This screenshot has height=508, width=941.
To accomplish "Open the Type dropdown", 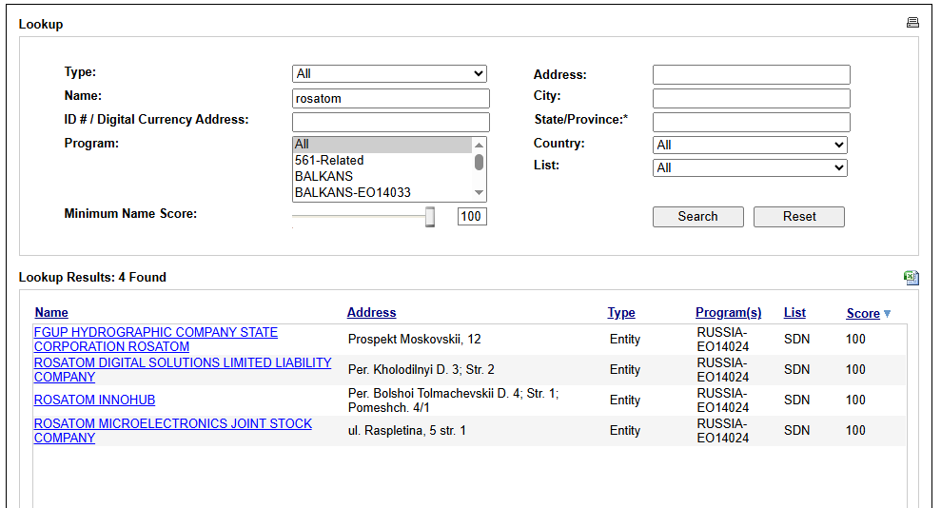I will click(389, 74).
